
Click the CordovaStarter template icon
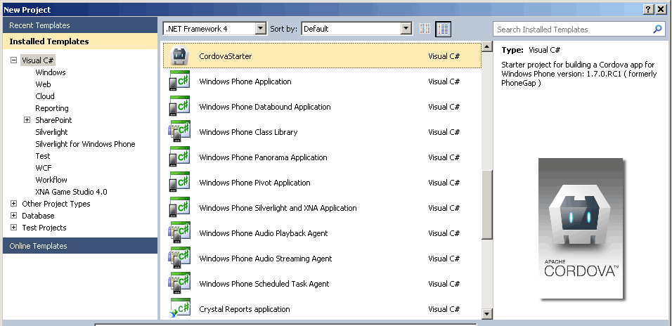point(179,56)
